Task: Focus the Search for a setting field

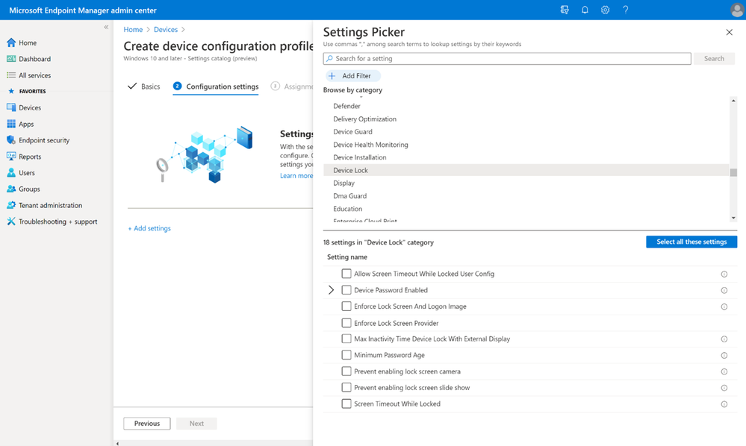Action: pos(507,58)
